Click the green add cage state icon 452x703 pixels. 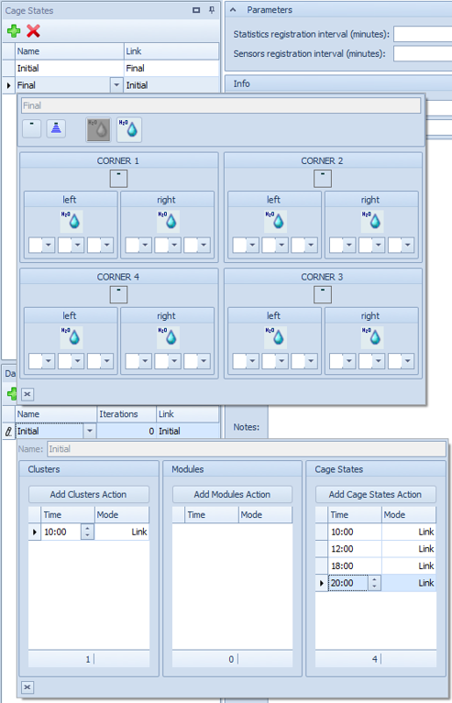(14, 31)
